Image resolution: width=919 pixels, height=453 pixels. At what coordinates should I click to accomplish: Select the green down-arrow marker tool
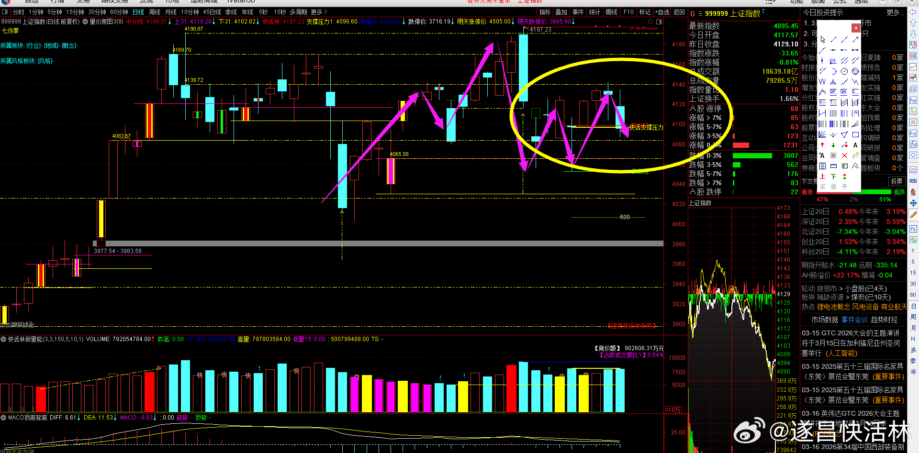pyautogui.click(x=833, y=144)
